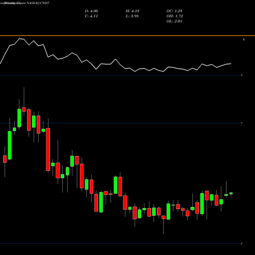The image size is (255, 255).
Task: Select the open value 'O: 4.06'
Action: click(91, 11)
